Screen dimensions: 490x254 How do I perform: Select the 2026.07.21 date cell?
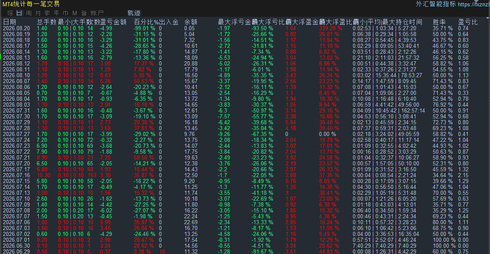(x=16, y=157)
